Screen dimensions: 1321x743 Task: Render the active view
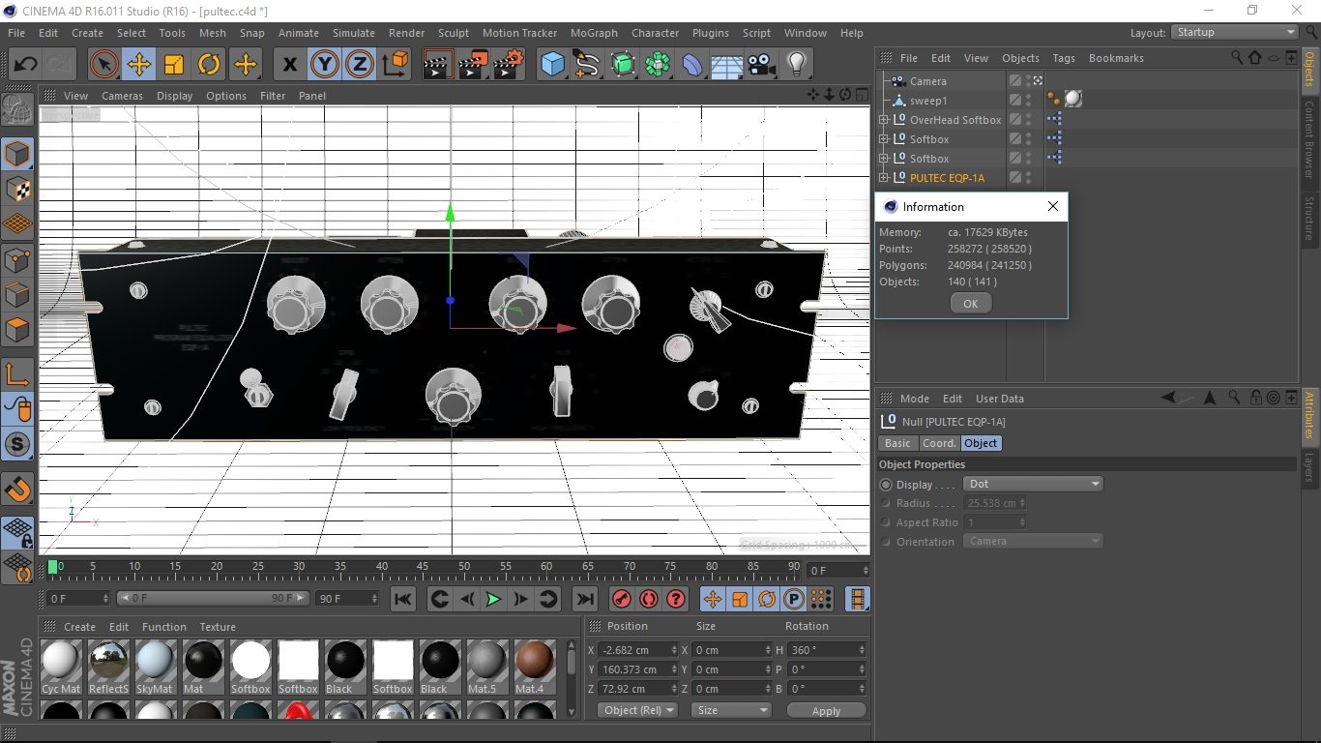coord(438,65)
